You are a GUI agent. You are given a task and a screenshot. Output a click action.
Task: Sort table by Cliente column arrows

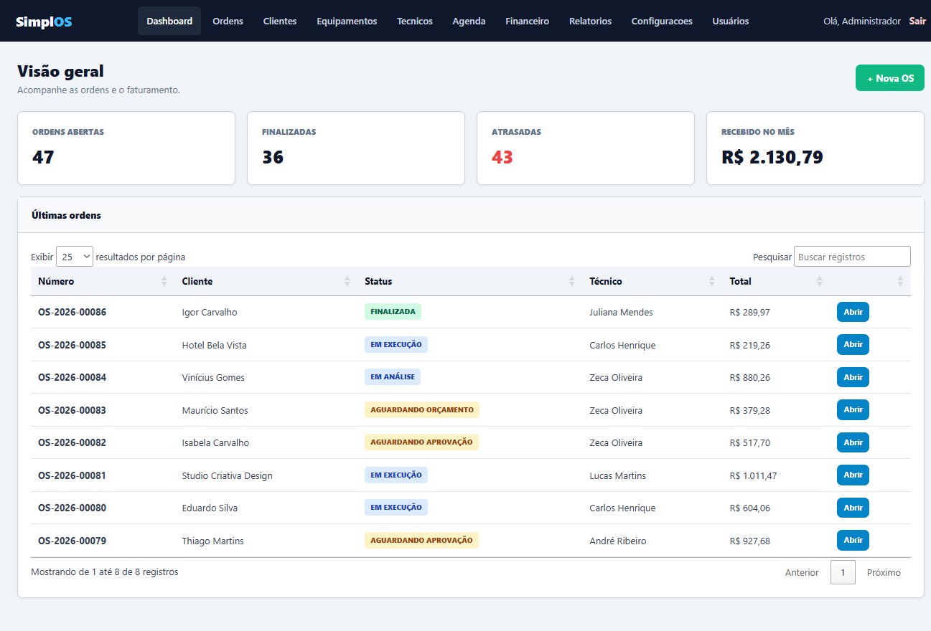click(347, 281)
